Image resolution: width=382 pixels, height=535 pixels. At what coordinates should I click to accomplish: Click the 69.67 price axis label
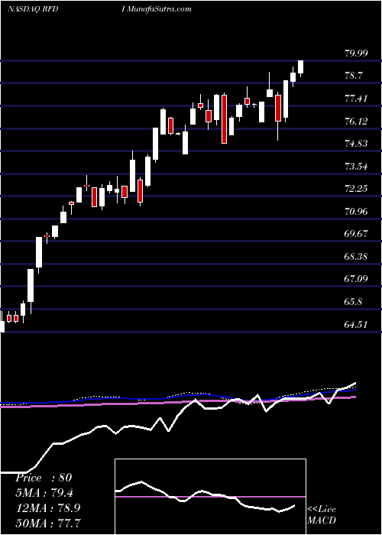point(357,234)
